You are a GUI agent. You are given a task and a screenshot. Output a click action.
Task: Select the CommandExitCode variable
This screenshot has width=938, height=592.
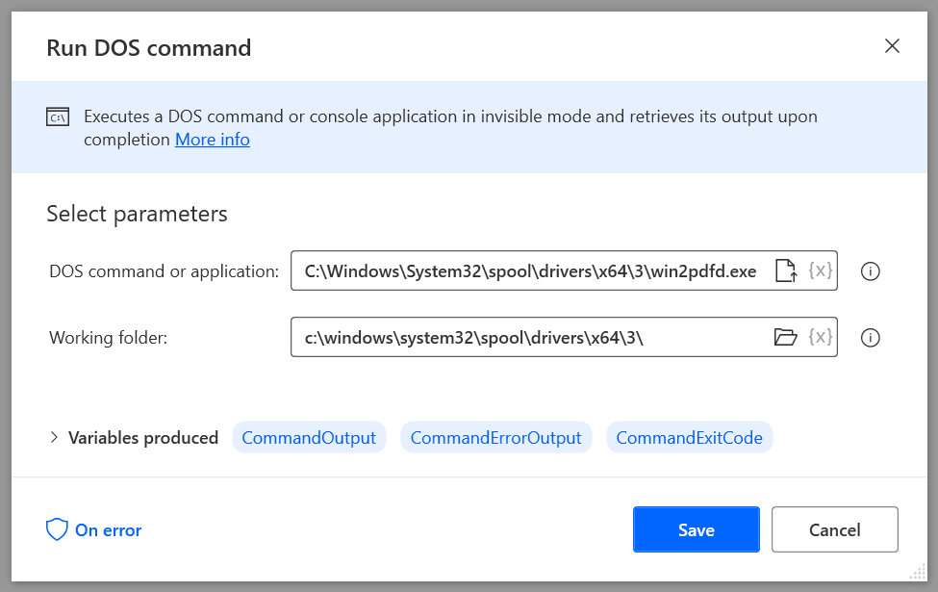(689, 437)
